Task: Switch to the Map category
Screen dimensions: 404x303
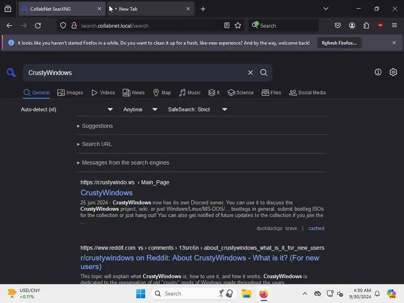Action: click(x=162, y=93)
